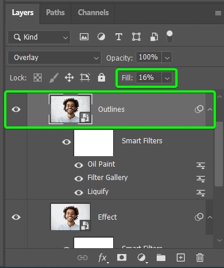Open the Overlay blend mode dropdown
The image size is (224, 268).
(55, 58)
